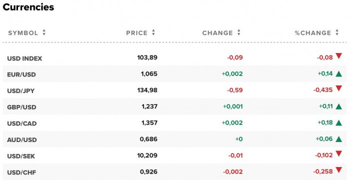Click the GBP/USD price value 1,237
The image size is (350, 185).
[149, 106]
